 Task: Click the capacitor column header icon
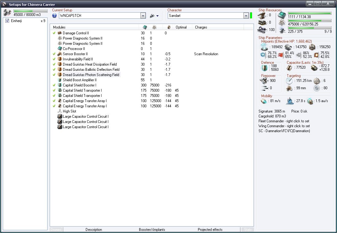[169, 27]
